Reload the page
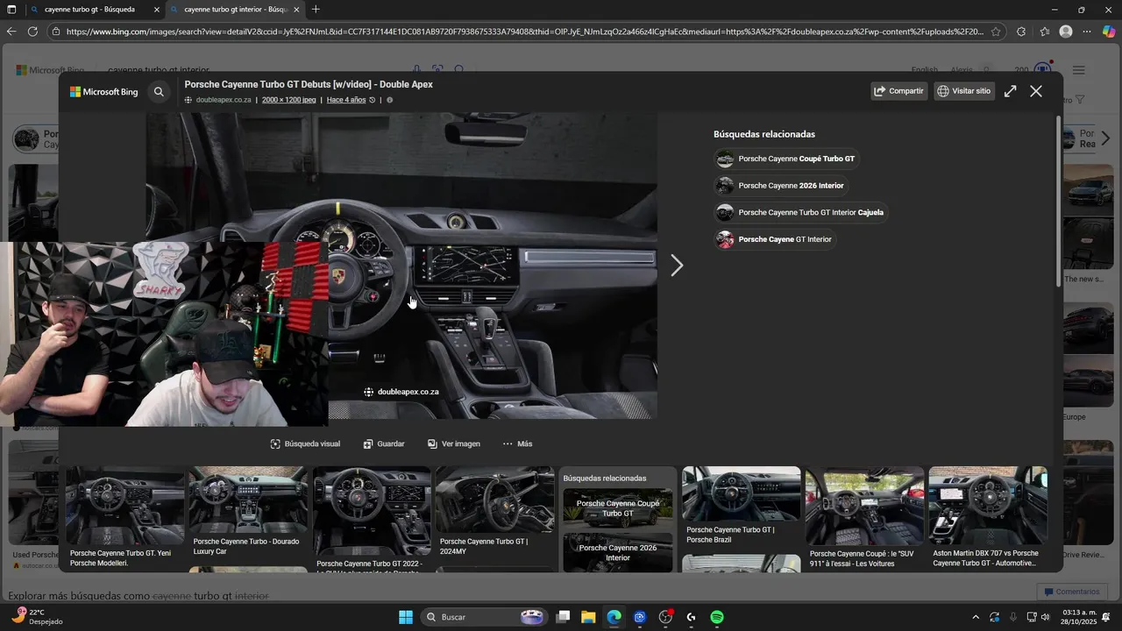Image resolution: width=1122 pixels, height=631 pixels. [x=32, y=32]
